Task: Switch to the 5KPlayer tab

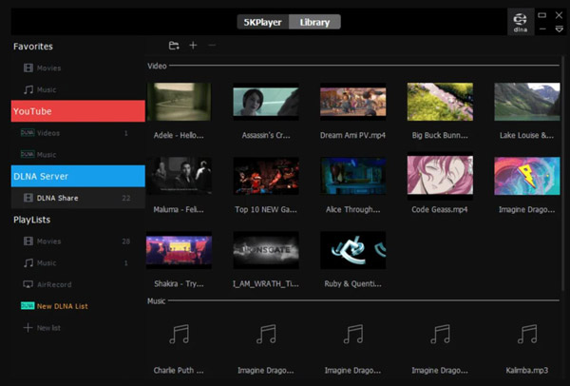Action: (x=263, y=22)
